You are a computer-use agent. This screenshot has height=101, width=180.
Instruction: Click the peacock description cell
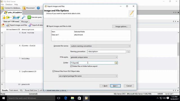(x=26, y=84)
